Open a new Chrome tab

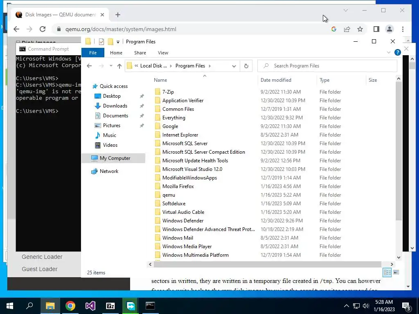click(118, 15)
